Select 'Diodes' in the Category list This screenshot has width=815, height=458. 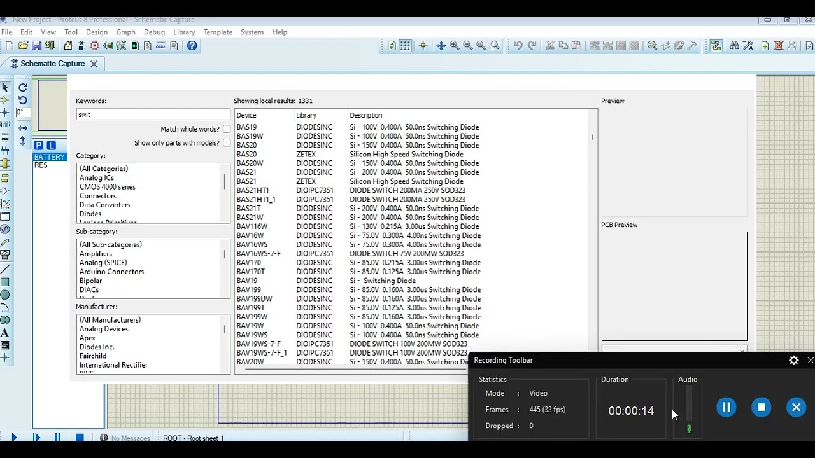[90, 214]
